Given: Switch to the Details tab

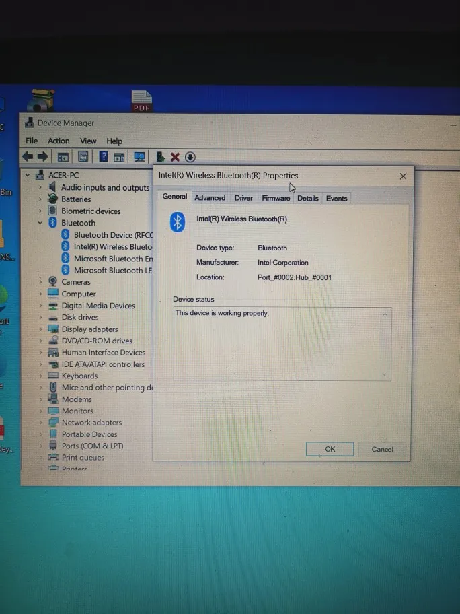Looking at the screenshot, I should (308, 198).
